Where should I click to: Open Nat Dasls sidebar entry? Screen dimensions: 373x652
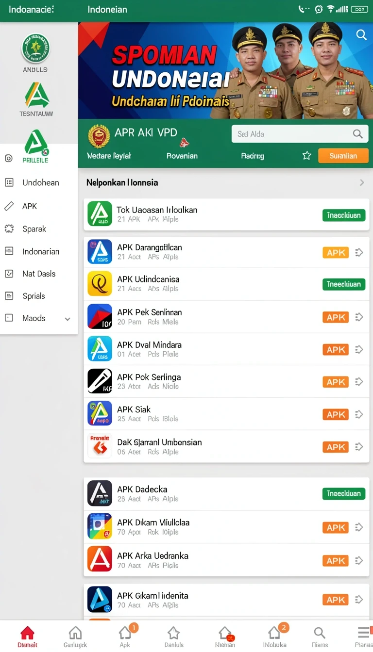pyautogui.click(x=39, y=274)
